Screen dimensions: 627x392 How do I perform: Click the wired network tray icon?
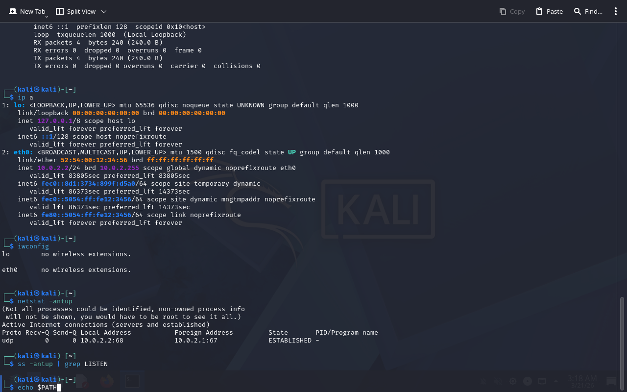pyautogui.click(x=542, y=381)
